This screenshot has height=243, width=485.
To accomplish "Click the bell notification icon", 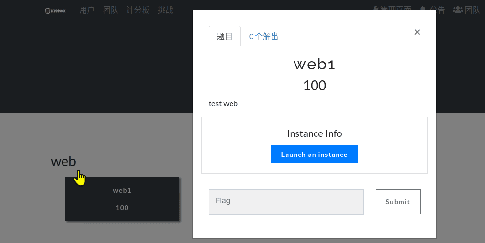I will coord(422,9).
